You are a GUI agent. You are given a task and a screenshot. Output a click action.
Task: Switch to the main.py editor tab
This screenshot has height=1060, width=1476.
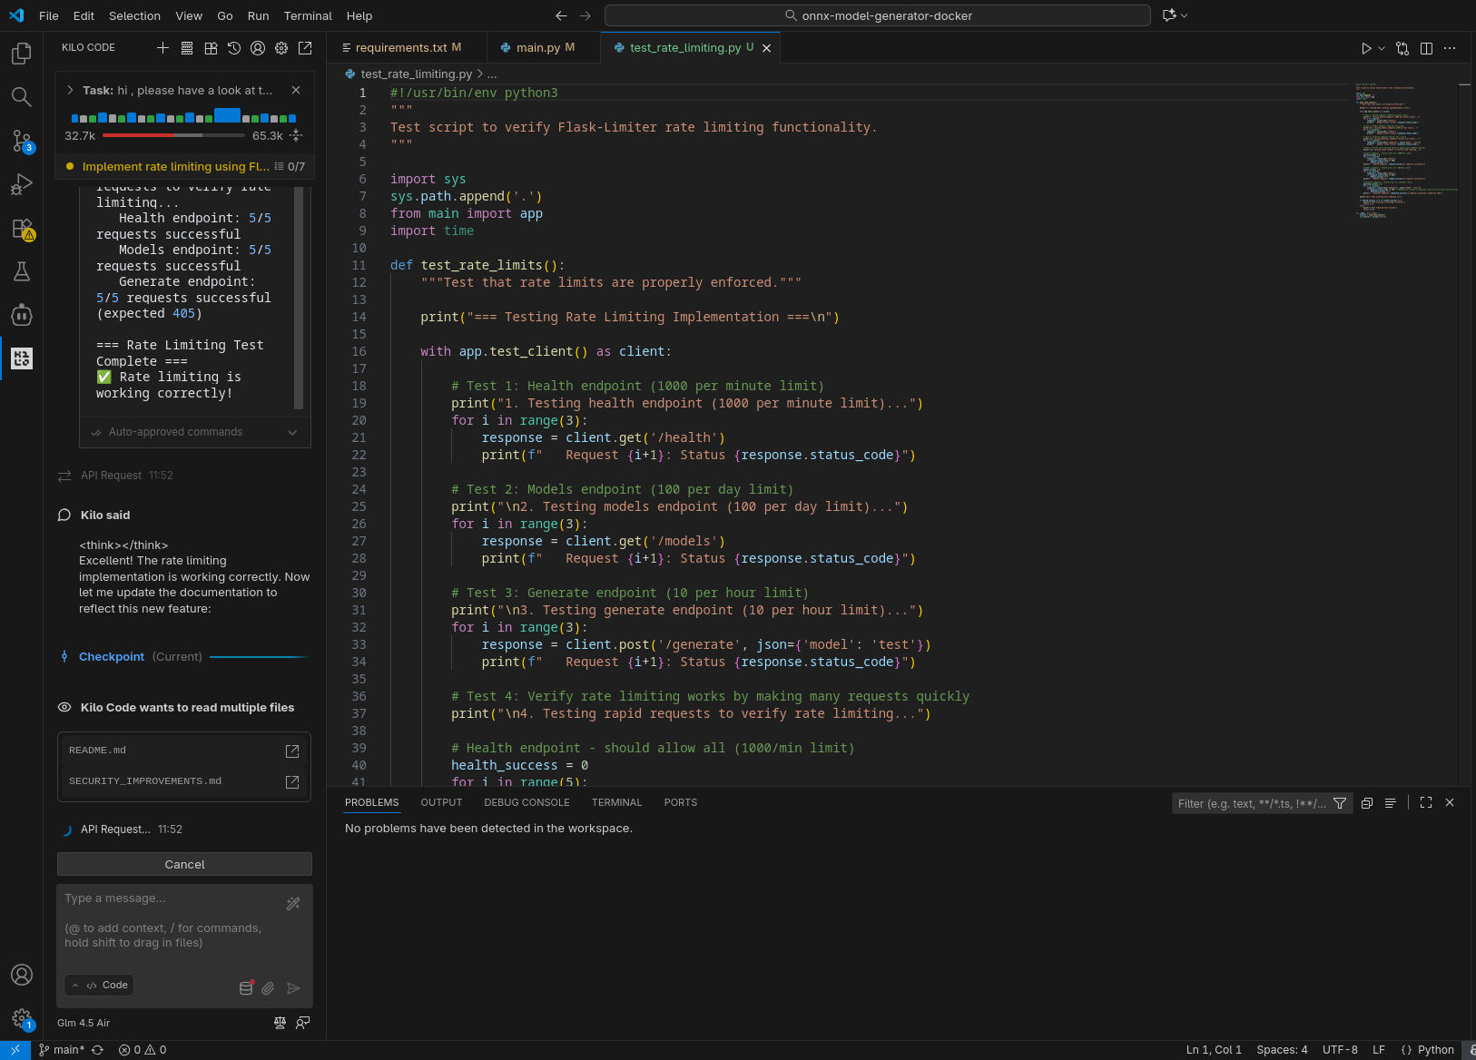tap(537, 48)
